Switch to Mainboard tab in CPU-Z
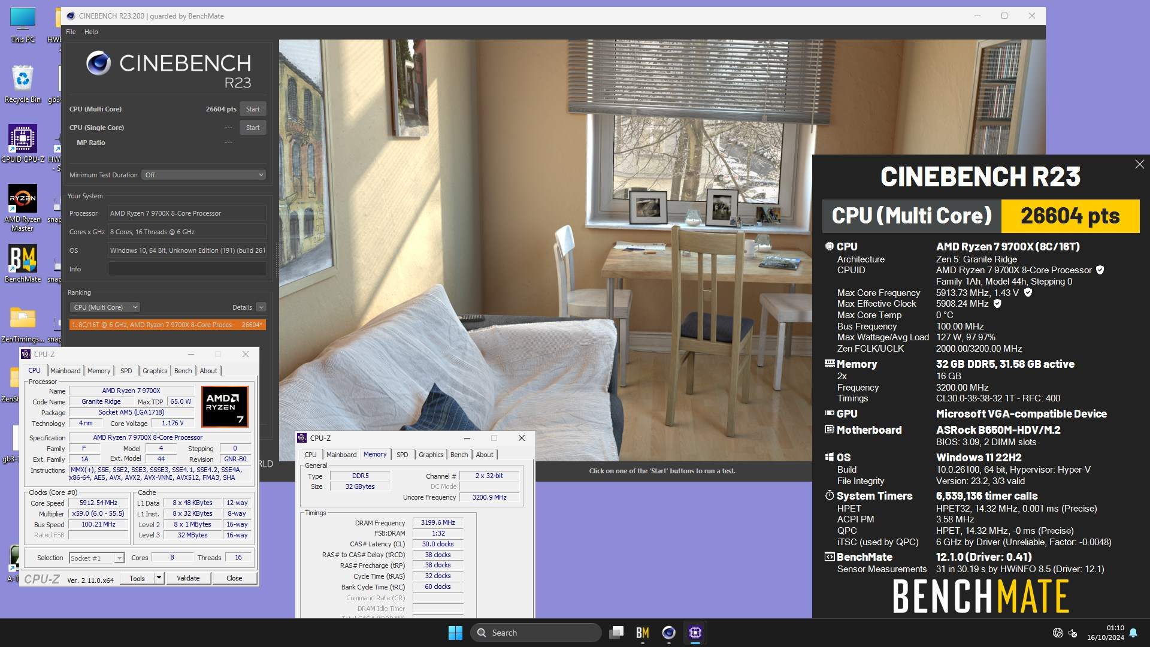Viewport: 1150px width, 647px height. 65,371
